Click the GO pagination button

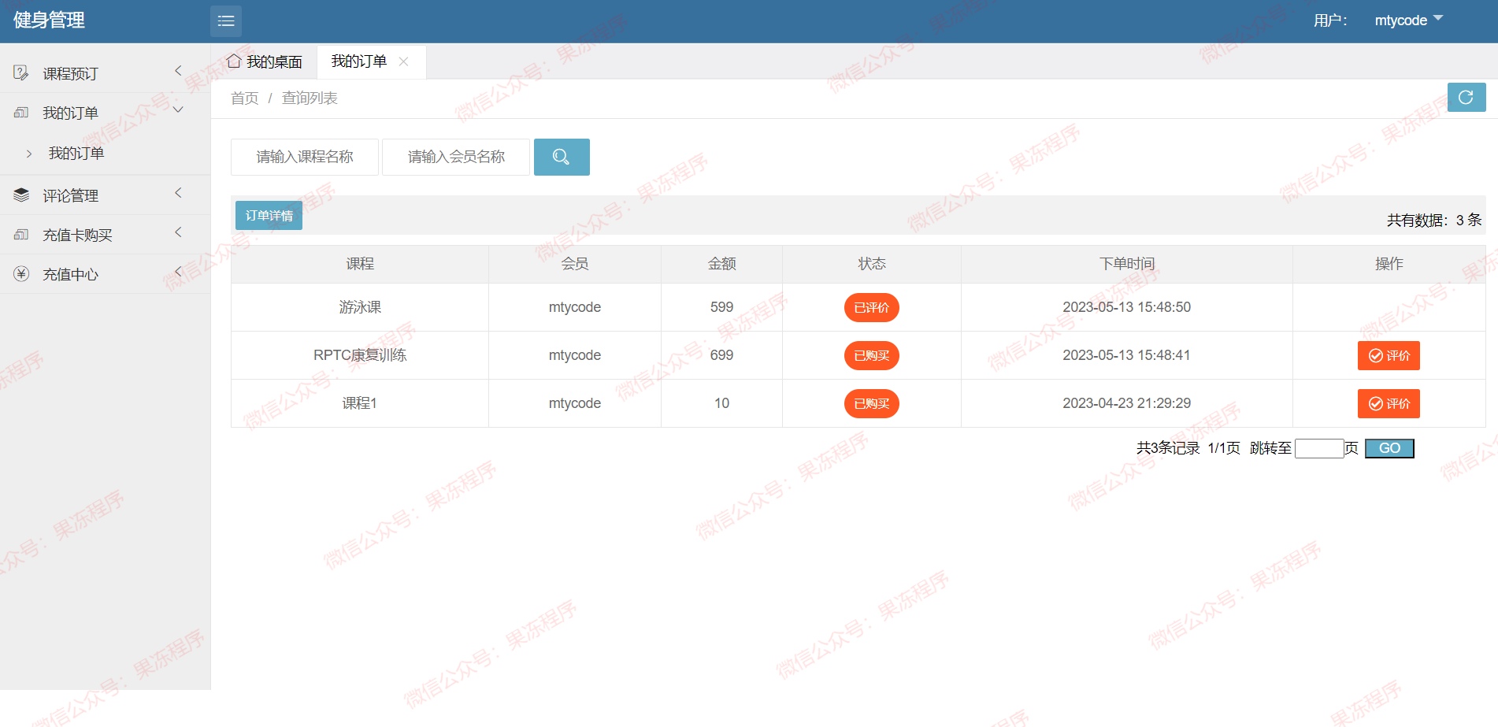(1389, 448)
